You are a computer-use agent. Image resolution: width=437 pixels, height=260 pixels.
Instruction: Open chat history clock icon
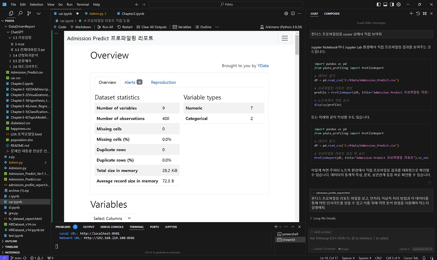[x=418, y=14]
